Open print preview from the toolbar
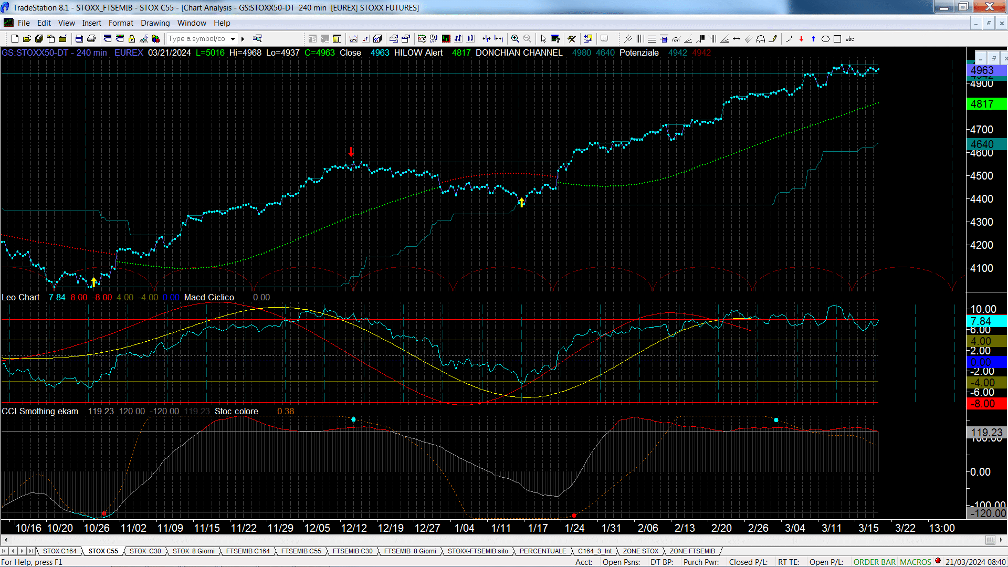Image resolution: width=1008 pixels, height=567 pixels. point(79,39)
